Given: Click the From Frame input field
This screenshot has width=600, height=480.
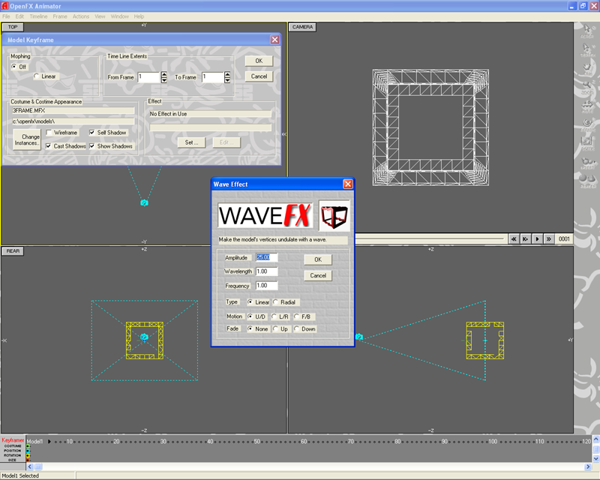Looking at the screenshot, I should [148, 77].
